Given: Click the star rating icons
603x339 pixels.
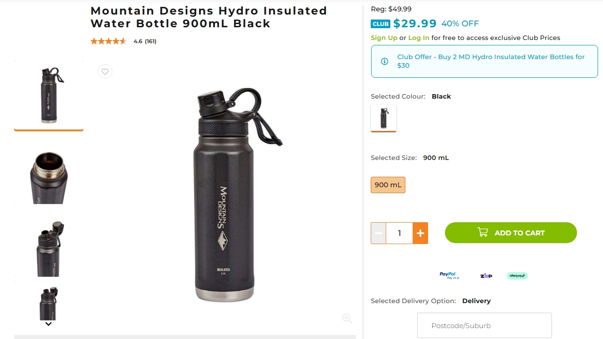Looking at the screenshot, I should [x=108, y=41].
